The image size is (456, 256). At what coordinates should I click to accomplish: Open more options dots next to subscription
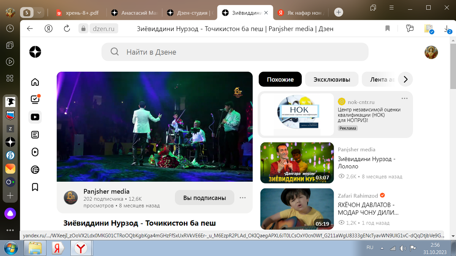point(243,198)
